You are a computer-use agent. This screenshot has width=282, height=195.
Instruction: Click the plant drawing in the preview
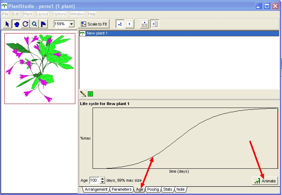(x=40, y=68)
